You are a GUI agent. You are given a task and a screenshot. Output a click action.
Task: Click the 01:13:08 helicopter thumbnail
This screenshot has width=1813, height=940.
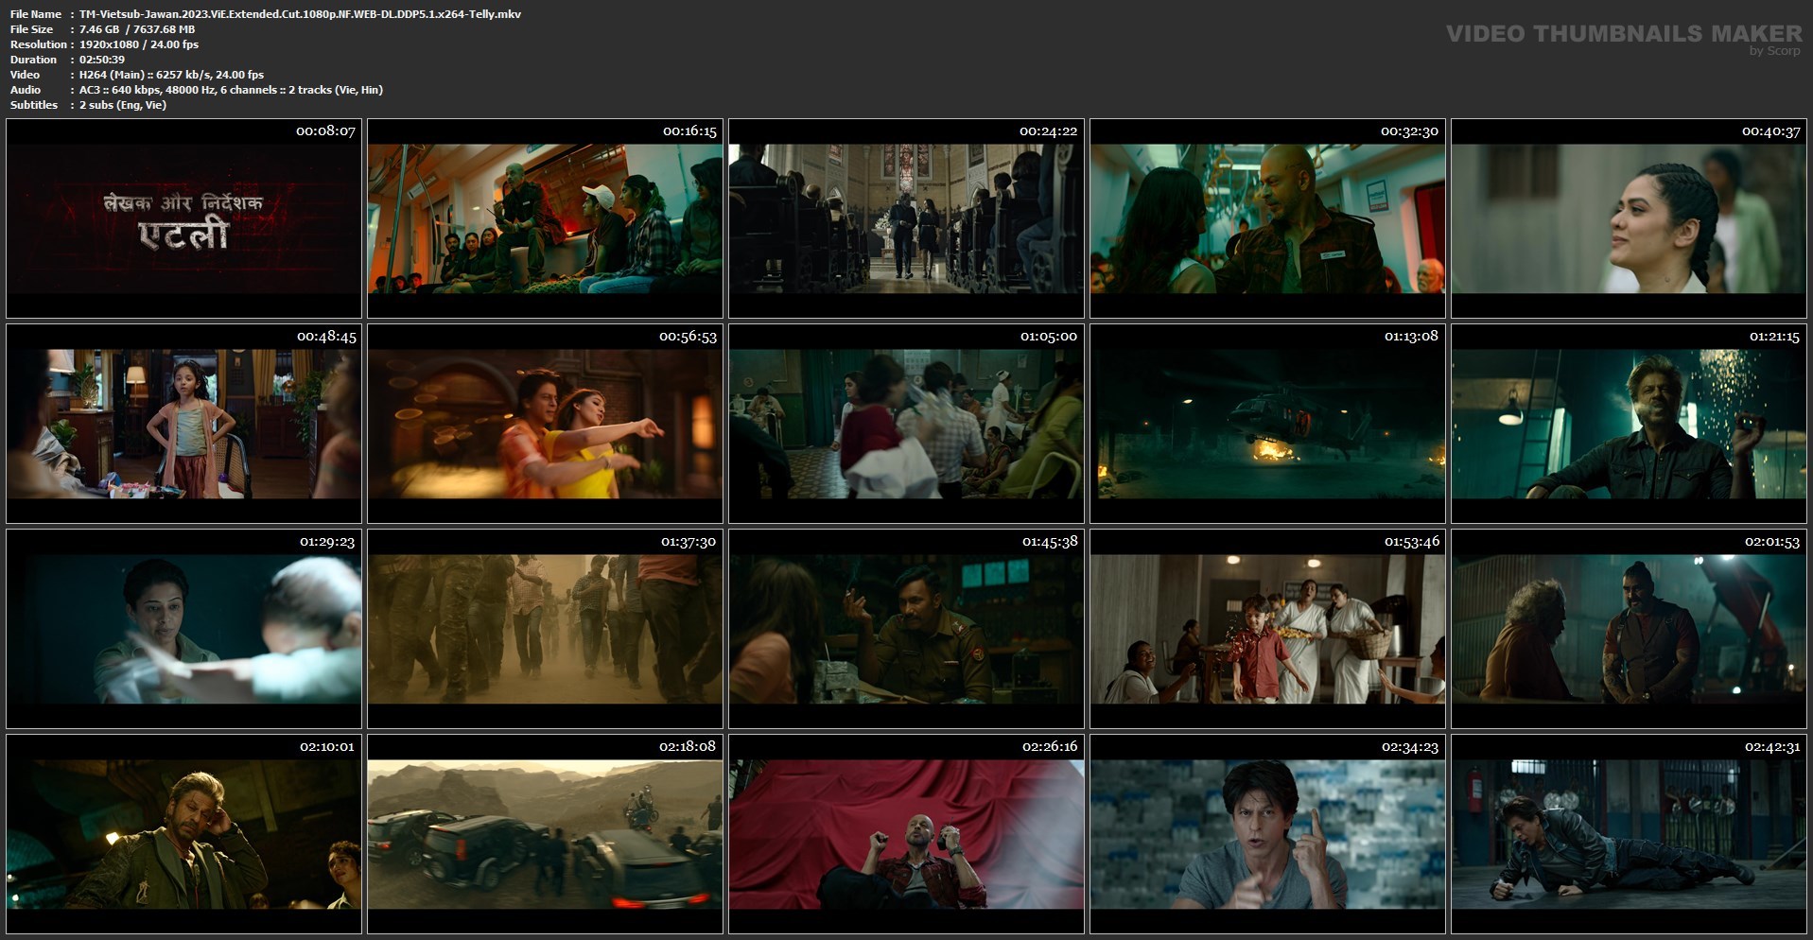tap(1267, 424)
